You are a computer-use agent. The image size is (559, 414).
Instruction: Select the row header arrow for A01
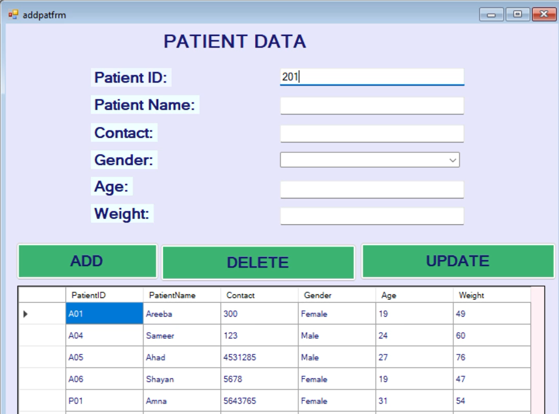click(42, 314)
